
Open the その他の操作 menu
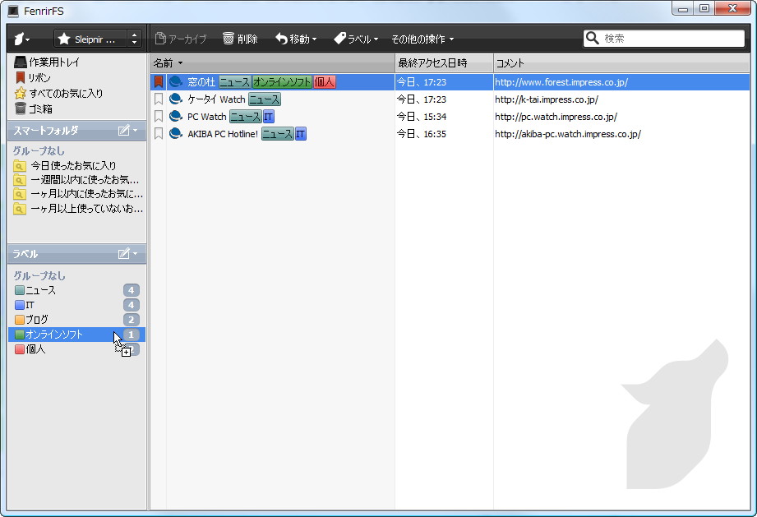pyautogui.click(x=422, y=39)
